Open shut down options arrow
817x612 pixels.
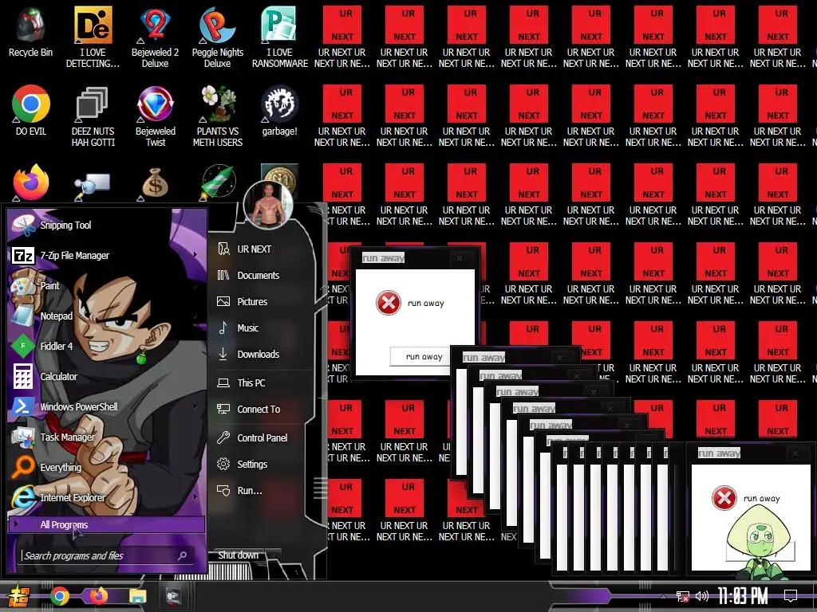pyautogui.click(x=274, y=555)
